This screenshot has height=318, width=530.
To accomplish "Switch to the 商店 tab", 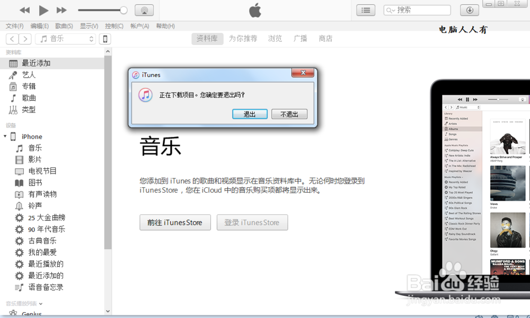I will pyautogui.click(x=325, y=39).
